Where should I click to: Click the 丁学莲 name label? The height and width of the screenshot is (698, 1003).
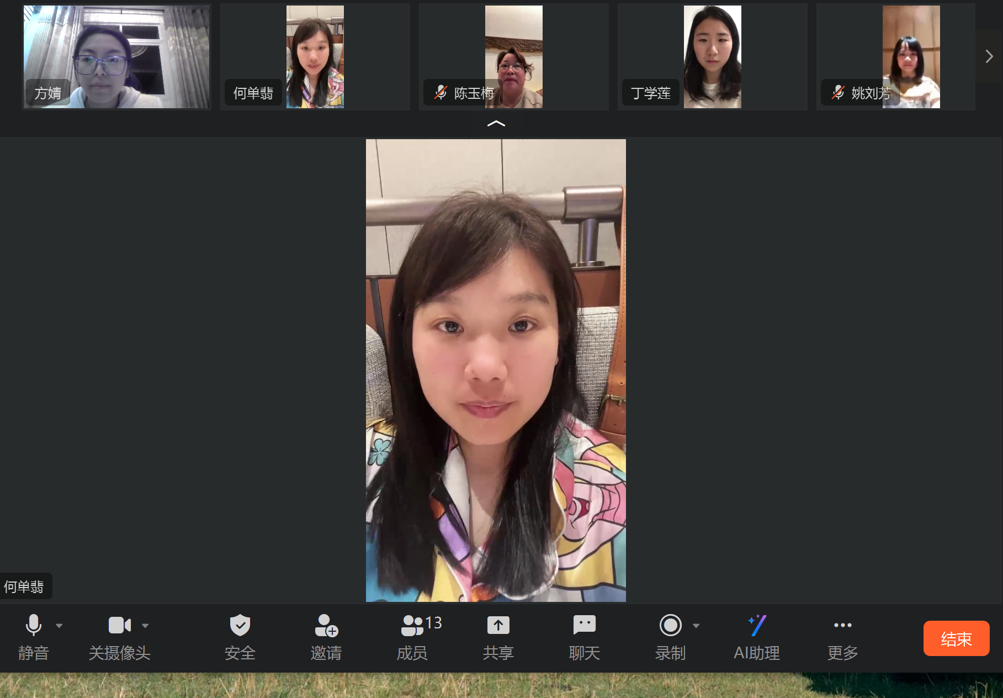tap(651, 93)
